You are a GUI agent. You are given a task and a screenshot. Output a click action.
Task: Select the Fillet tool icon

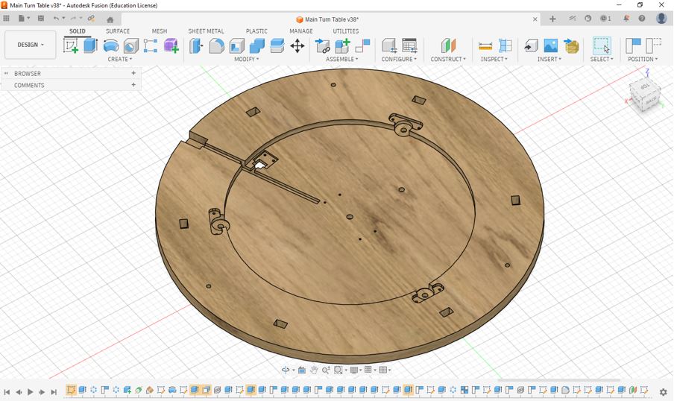217,46
